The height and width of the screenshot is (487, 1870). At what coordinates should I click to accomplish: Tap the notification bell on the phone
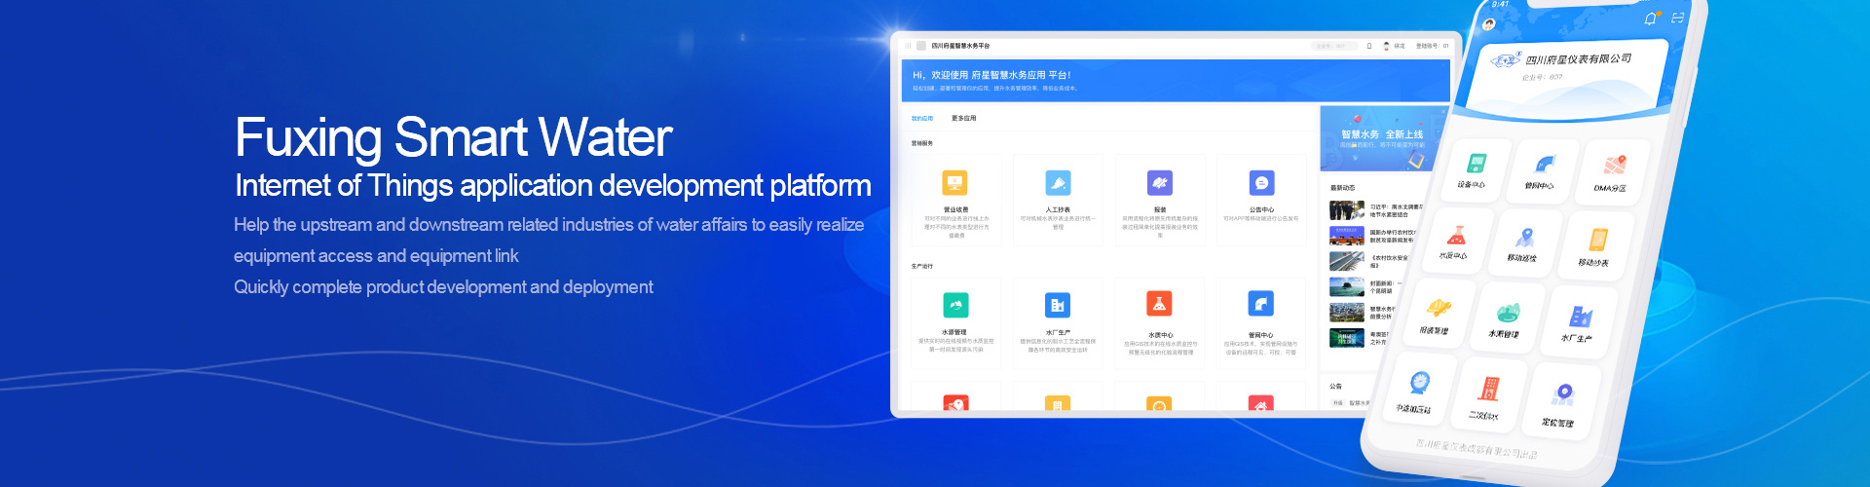click(x=1650, y=19)
